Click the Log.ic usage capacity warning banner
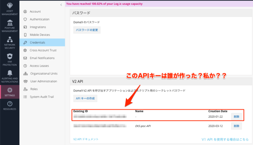253x145 pixels. coord(159,4)
